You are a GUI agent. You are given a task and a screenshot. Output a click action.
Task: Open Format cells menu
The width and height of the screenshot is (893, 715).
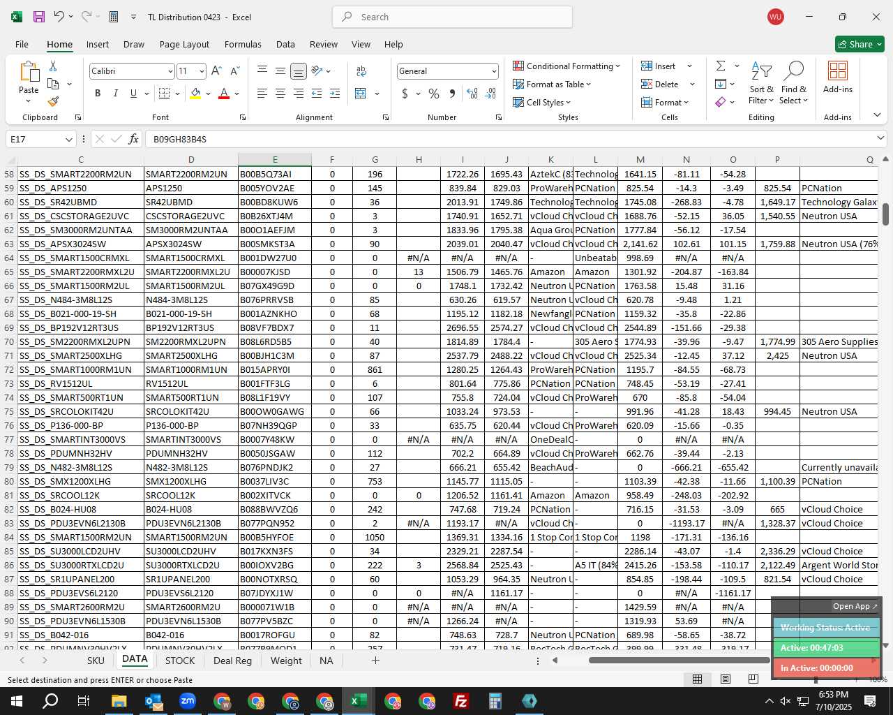665,102
